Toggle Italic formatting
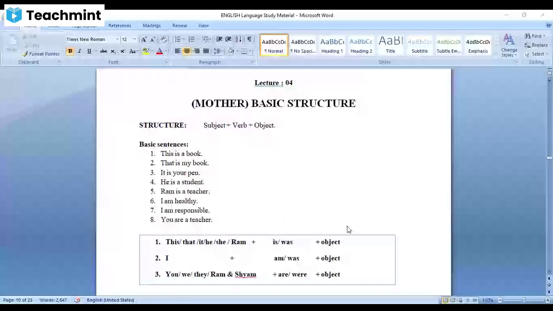 point(79,51)
